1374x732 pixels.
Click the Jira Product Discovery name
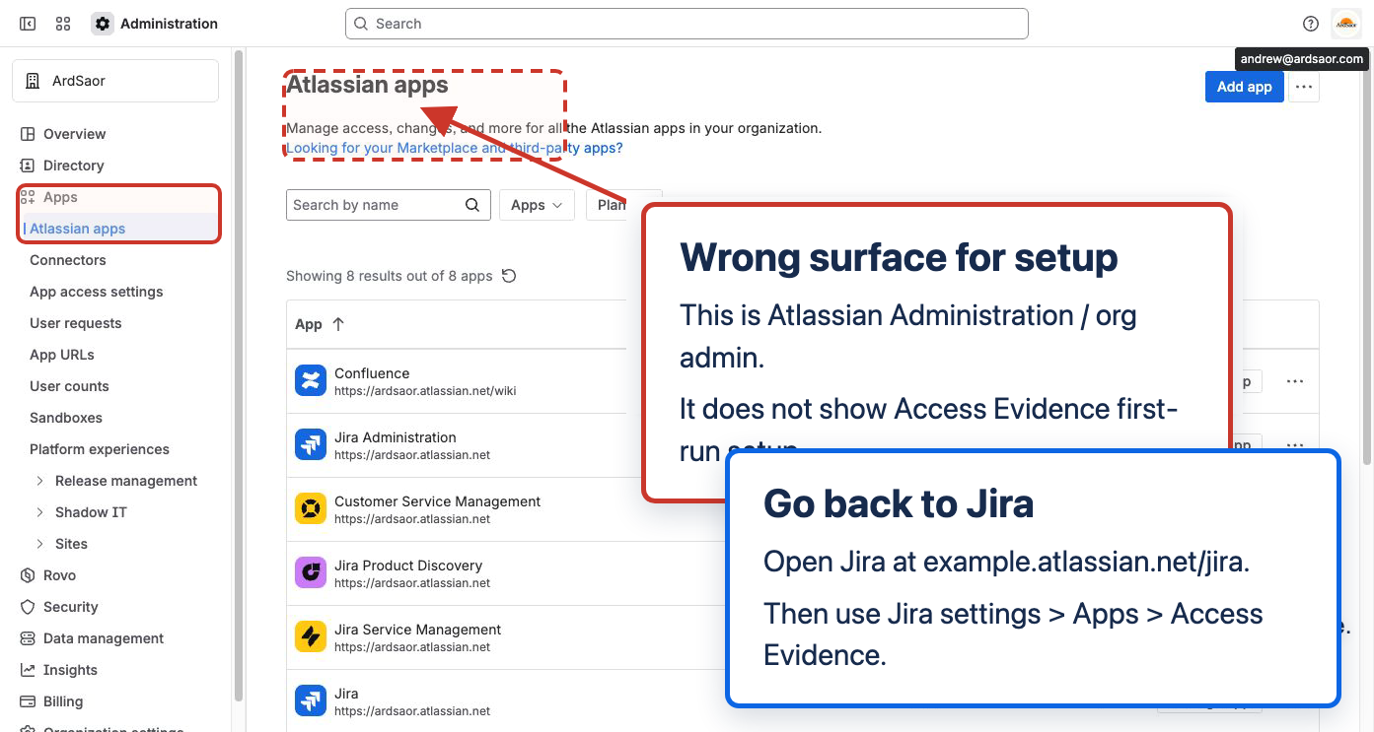[x=408, y=566]
